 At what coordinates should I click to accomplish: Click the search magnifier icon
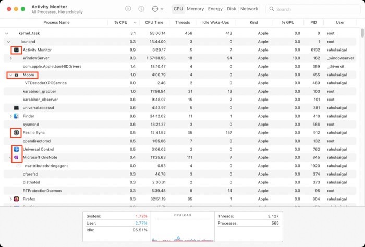pos(272,9)
